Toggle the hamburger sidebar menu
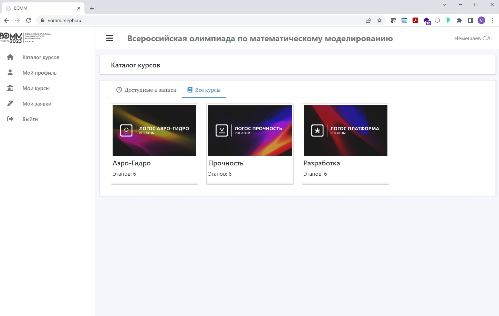The height and width of the screenshot is (316, 499). click(110, 39)
